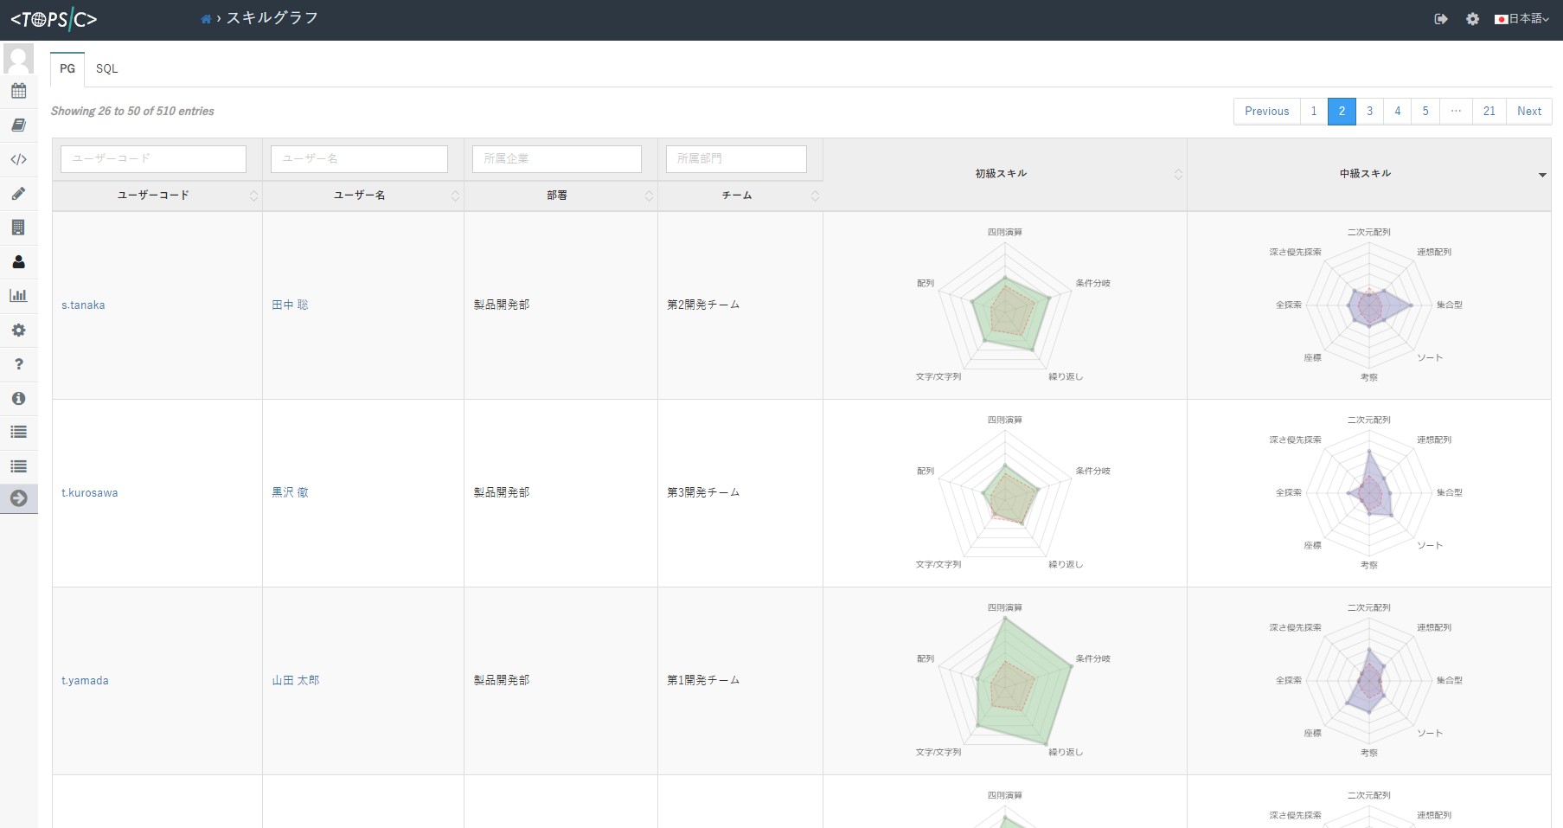Viewport: 1563px width, 828px height.
Task: Expand sidebar with the arrow circle icon
Action: tap(18, 498)
